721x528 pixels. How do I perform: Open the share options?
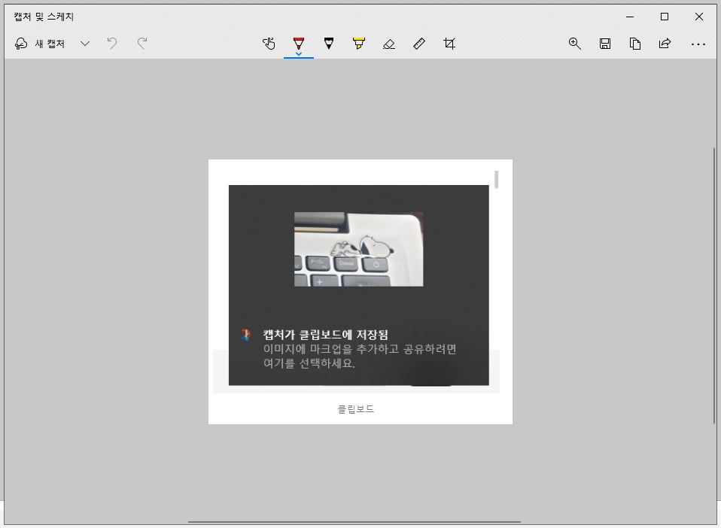[x=665, y=43]
